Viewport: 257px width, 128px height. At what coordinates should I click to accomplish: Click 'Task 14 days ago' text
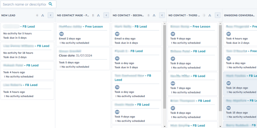click(237, 88)
